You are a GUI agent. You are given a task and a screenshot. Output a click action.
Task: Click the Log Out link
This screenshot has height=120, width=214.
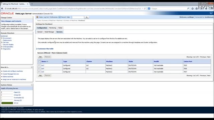46,17
